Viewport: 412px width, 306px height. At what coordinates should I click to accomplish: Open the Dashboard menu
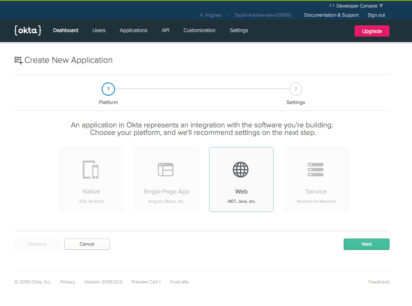coord(66,30)
